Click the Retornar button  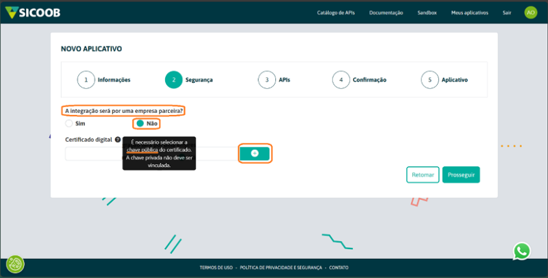tap(423, 175)
